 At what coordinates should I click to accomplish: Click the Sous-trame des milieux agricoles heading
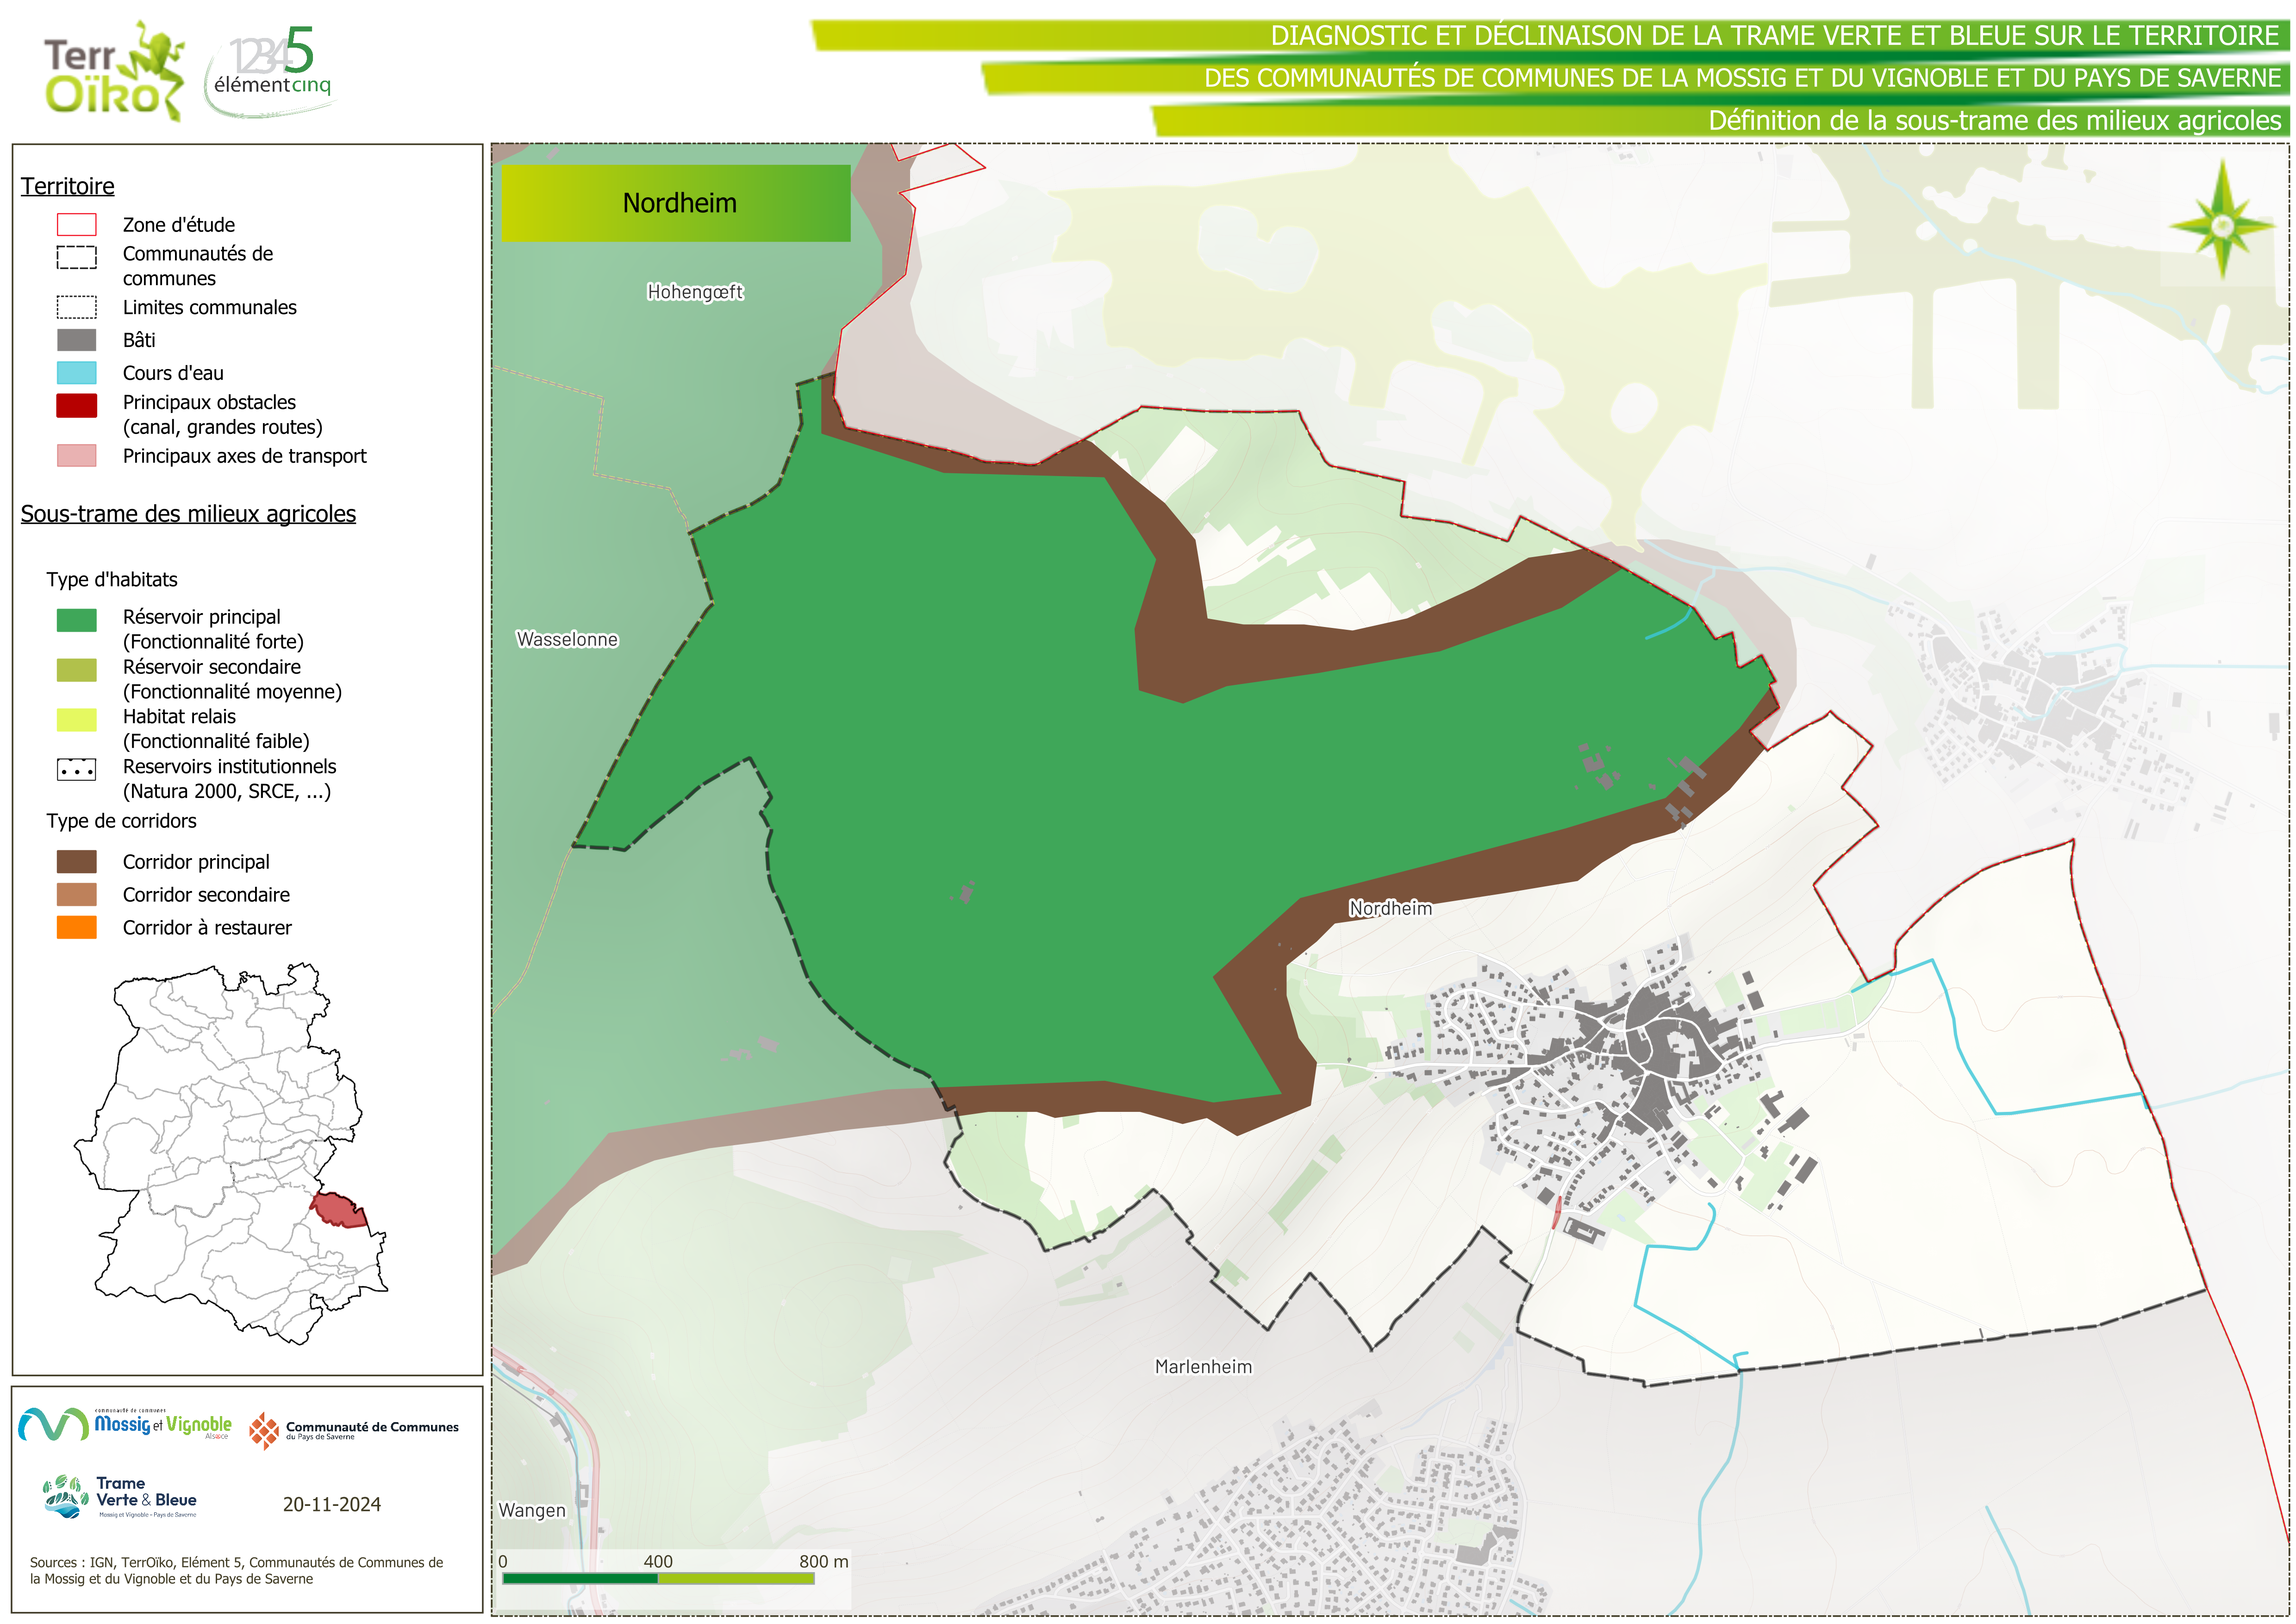188,513
